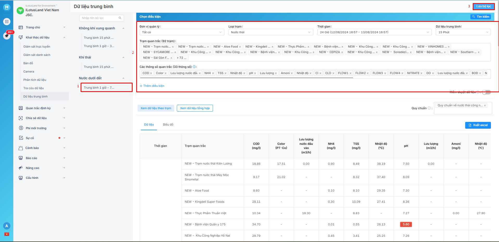Click info icon next to Quy chuẩn label
The height and width of the screenshot is (242, 499).
pos(429,108)
